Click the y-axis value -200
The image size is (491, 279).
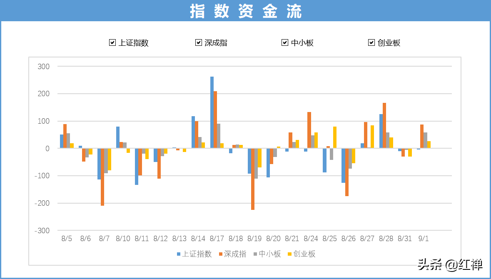coord(42,203)
